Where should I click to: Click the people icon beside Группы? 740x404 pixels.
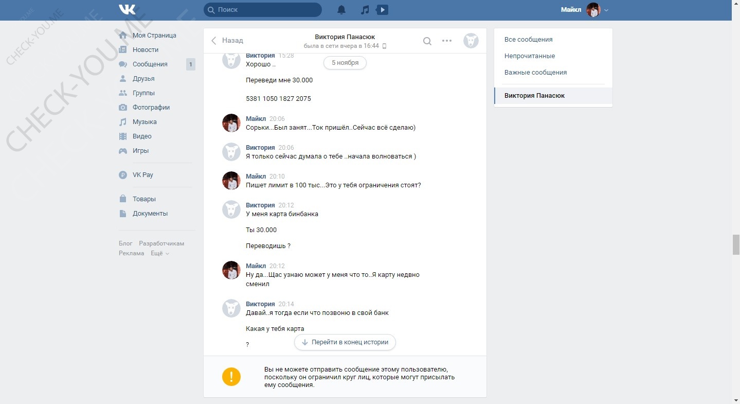click(x=123, y=93)
